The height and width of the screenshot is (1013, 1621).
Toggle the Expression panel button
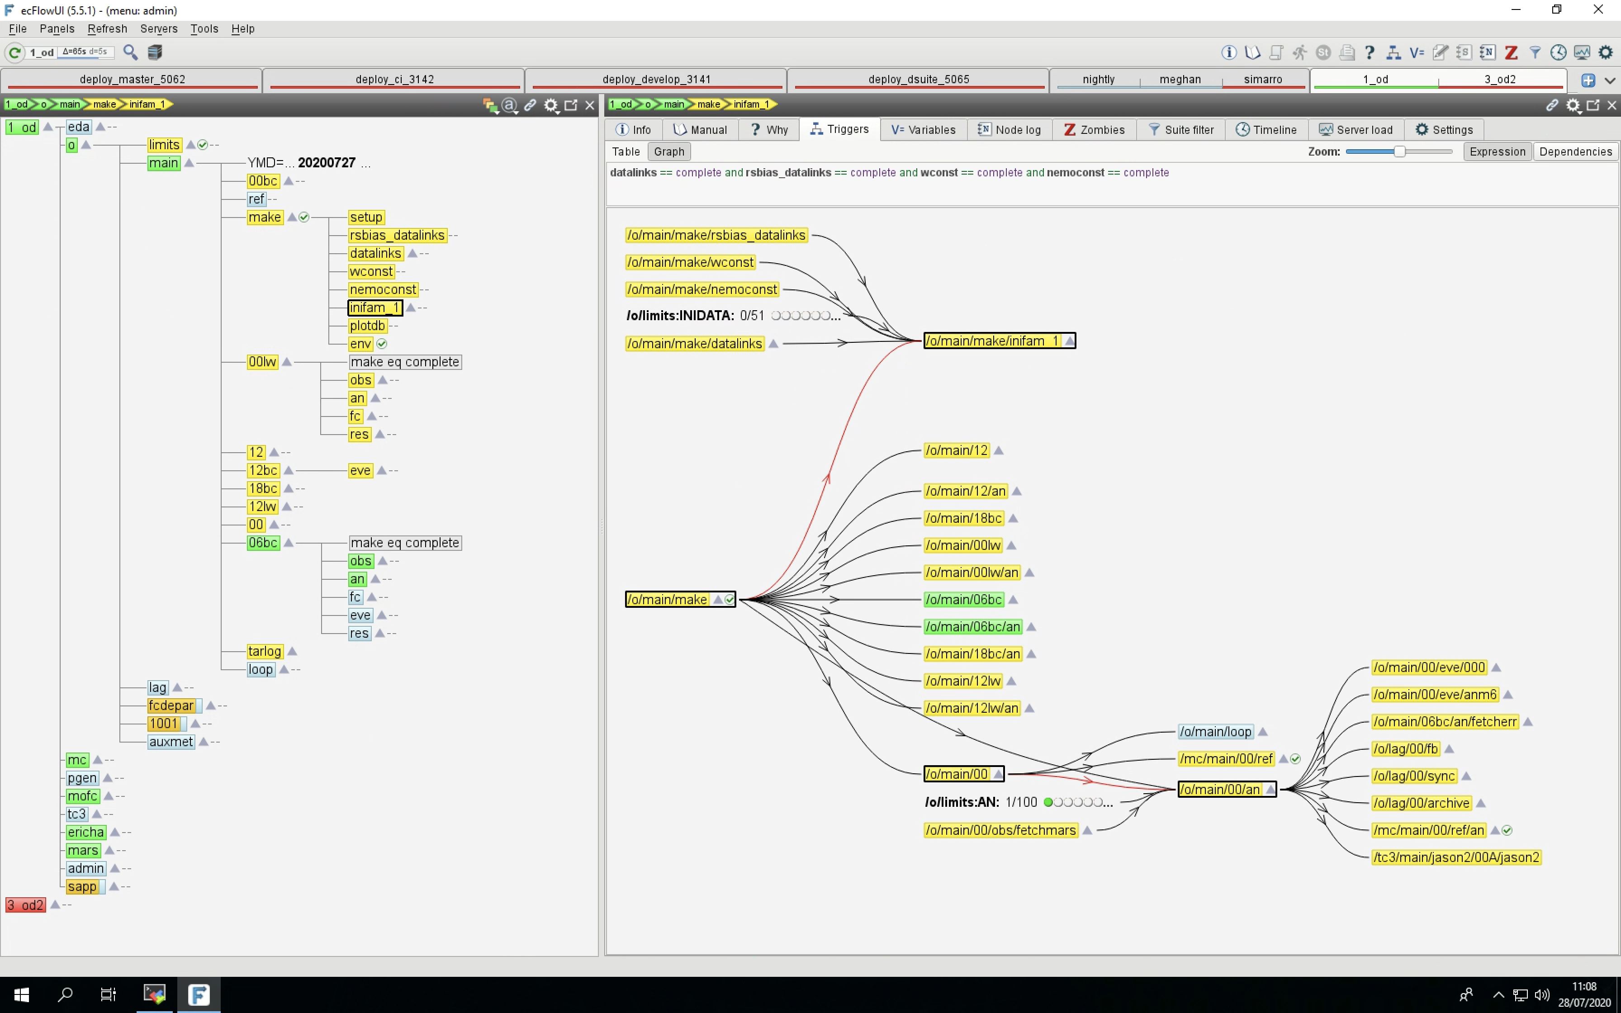(1497, 151)
